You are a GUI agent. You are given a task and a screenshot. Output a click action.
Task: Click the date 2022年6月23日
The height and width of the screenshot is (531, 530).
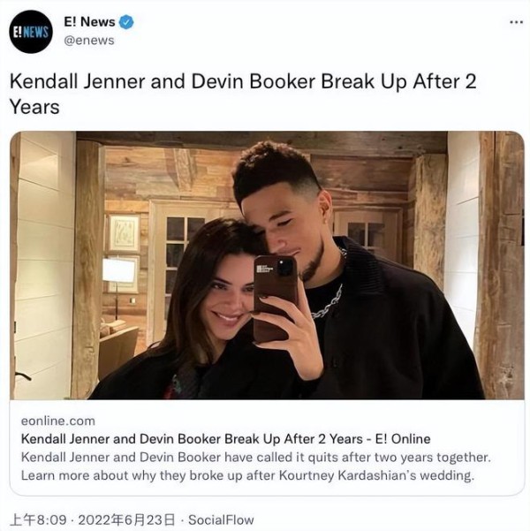(x=126, y=520)
